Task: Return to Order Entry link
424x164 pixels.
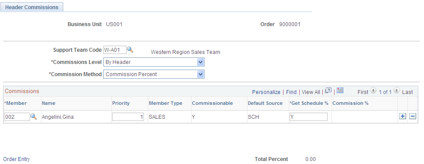Action: [x=17, y=159]
